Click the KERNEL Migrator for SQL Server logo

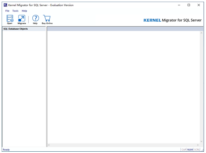tap(172, 20)
